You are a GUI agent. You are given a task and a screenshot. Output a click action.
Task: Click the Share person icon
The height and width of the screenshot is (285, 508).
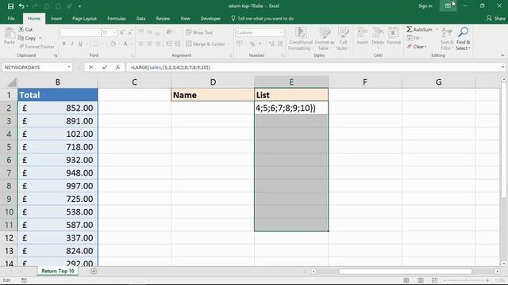click(x=489, y=18)
